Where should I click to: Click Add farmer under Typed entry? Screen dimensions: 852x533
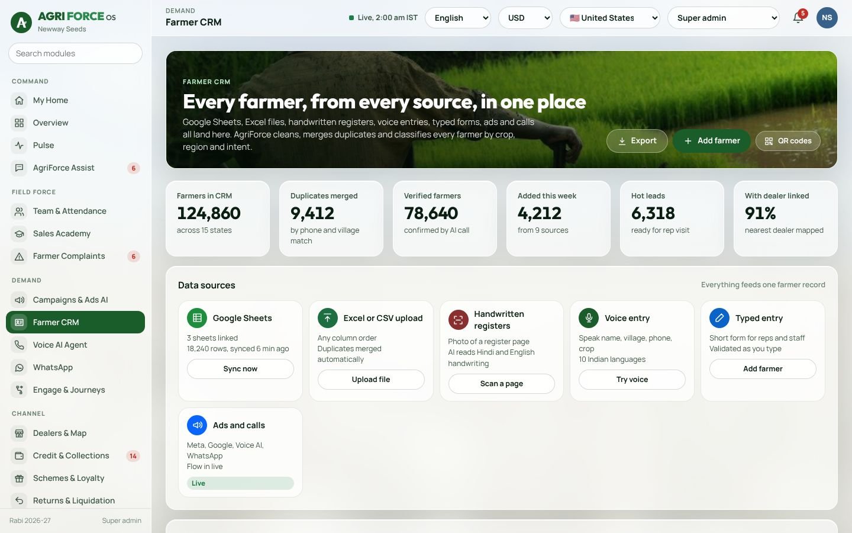(x=763, y=369)
